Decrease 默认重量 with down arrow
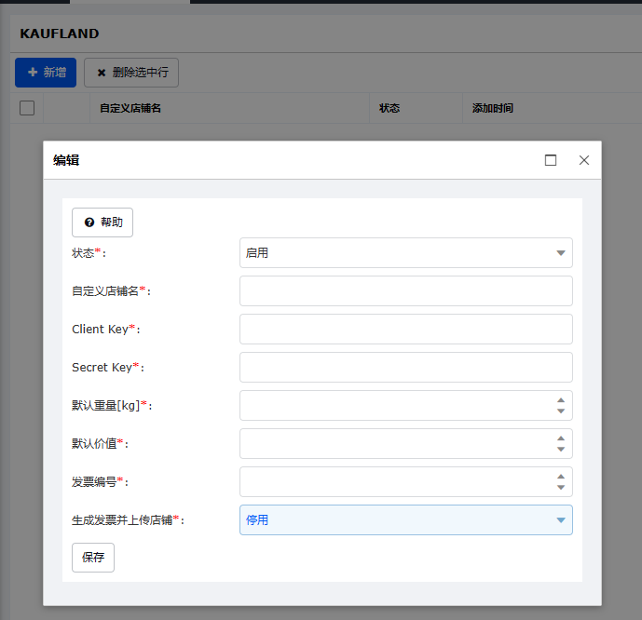The height and width of the screenshot is (620, 642). tap(561, 411)
